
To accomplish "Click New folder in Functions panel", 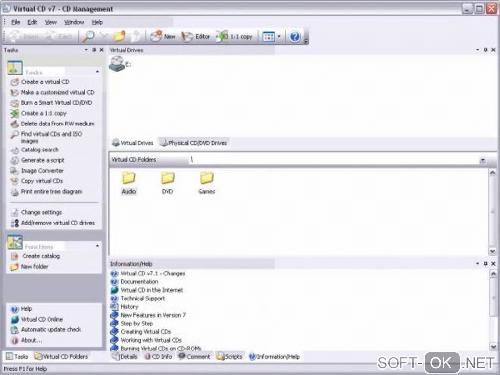I will (x=29, y=267).
